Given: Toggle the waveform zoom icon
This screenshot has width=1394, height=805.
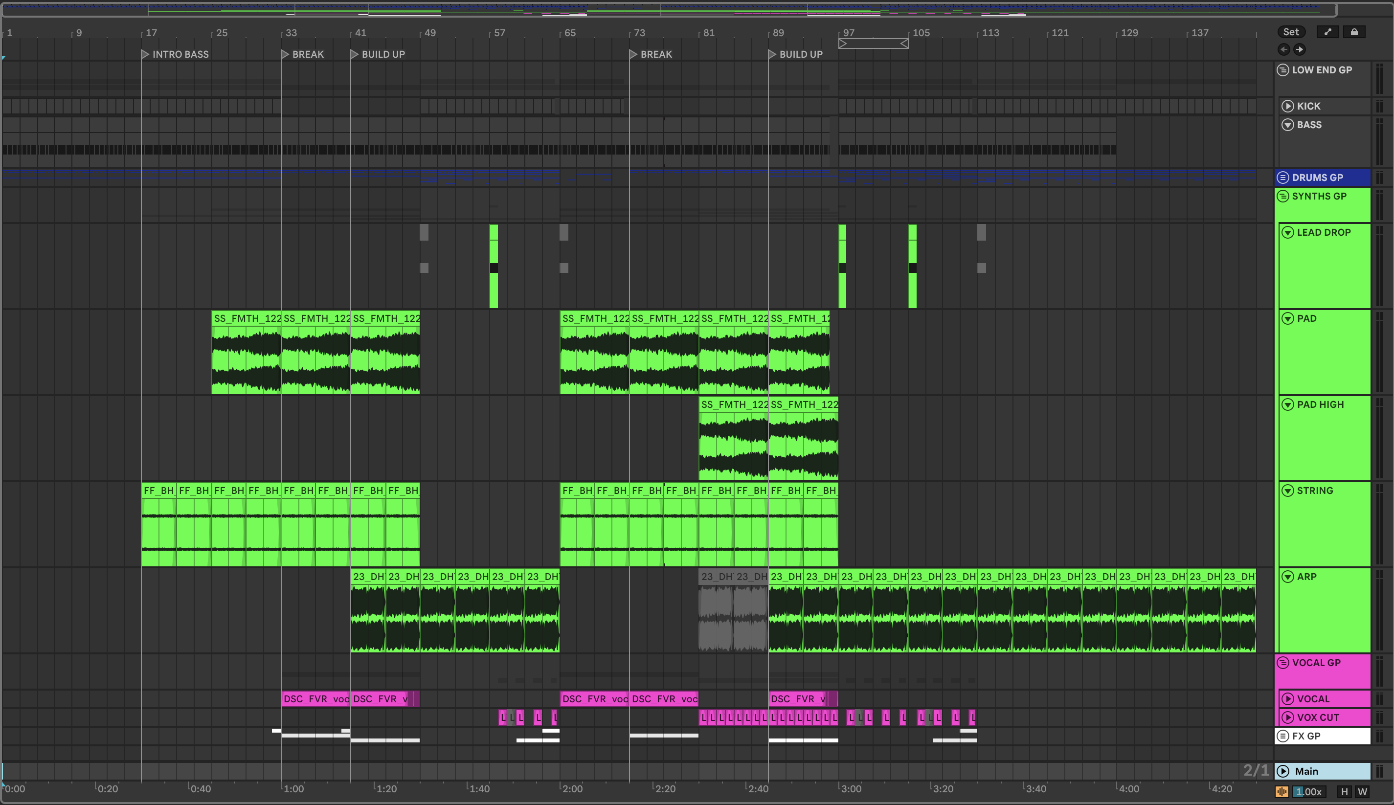Looking at the screenshot, I should [1282, 792].
